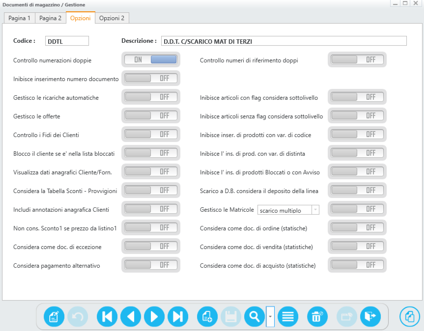Select the Opzioni tab
This screenshot has width=424, height=331.
[x=80, y=18]
